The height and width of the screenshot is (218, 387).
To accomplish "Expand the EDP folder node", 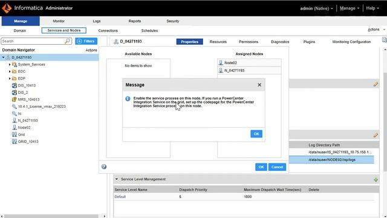I will [10, 78].
